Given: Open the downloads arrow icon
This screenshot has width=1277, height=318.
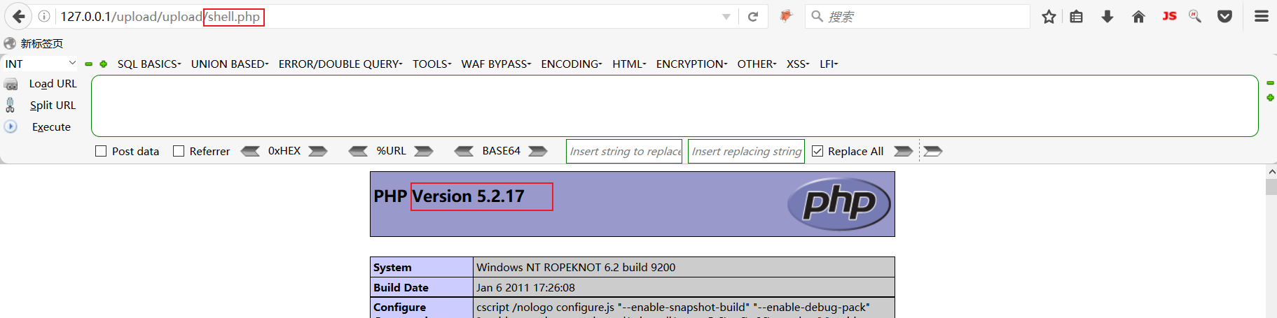Looking at the screenshot, I should click(1107, 16).
